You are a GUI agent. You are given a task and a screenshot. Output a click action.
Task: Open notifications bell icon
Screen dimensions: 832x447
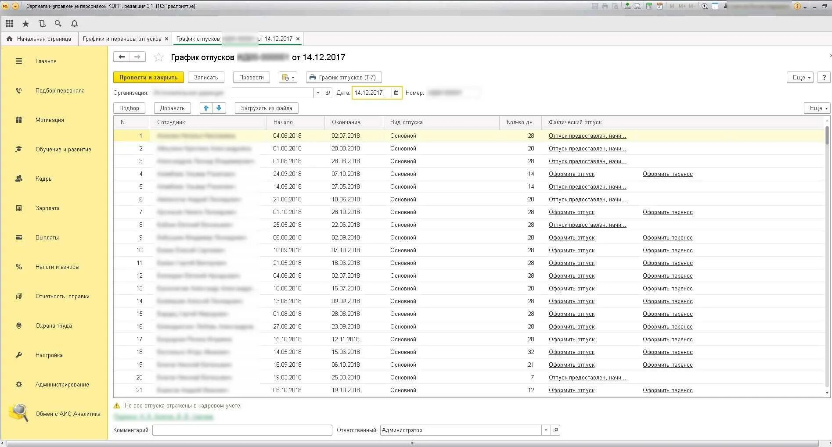pyautogui.click(x=74, y=24)
